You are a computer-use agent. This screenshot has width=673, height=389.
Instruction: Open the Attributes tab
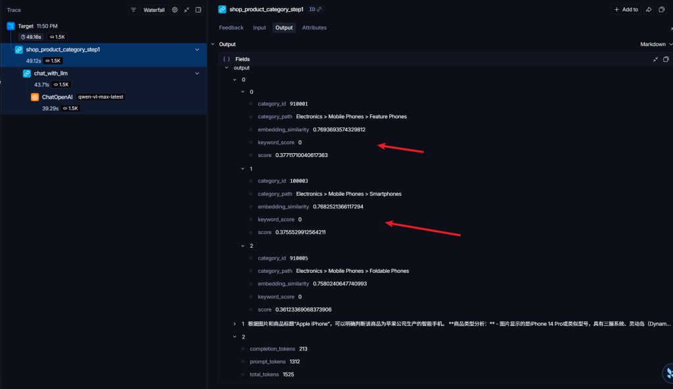pyautogui.click(x=314, y=28)
